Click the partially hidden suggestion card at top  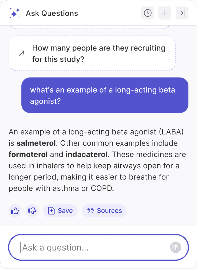90,27
